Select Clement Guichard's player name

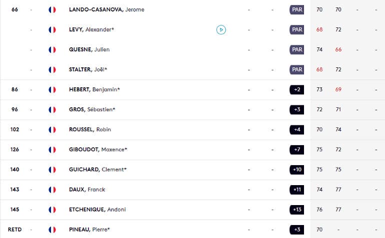[x=97, y=170]
